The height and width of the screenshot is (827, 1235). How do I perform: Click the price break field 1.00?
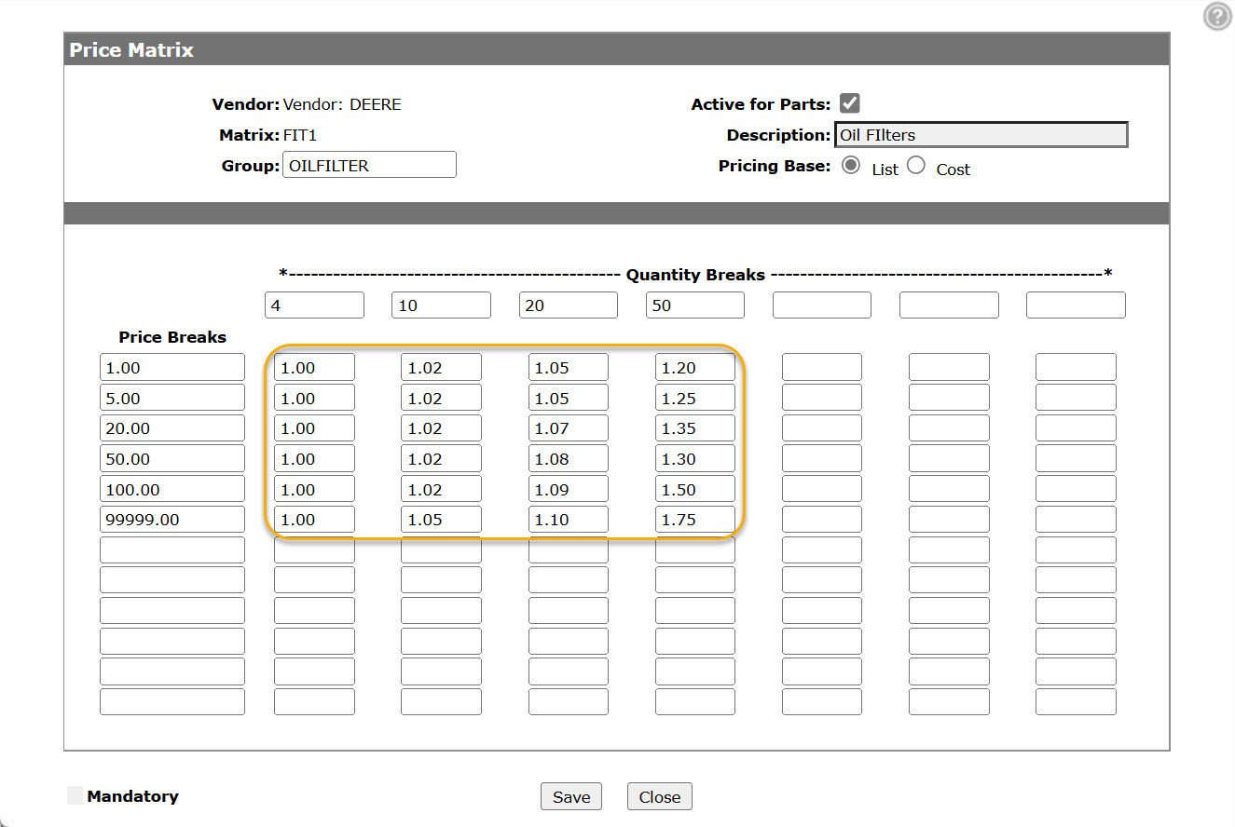pyautogui.click(x=172, y=367)
